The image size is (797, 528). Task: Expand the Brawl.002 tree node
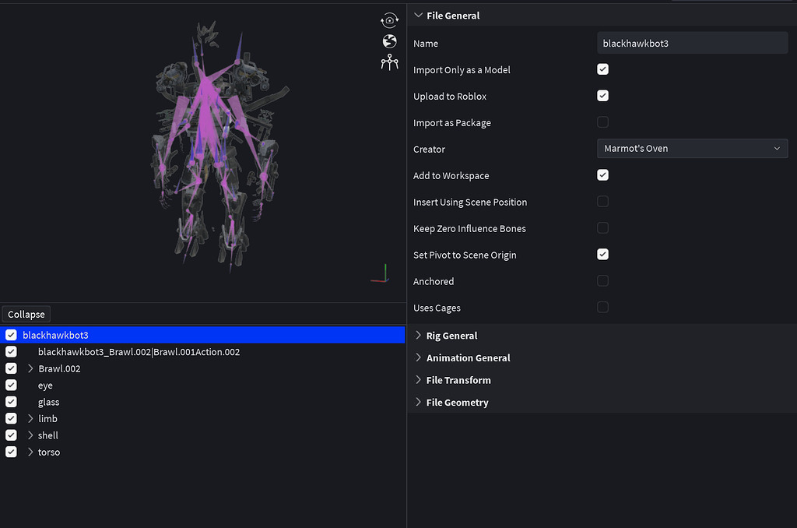click(30, 368)
